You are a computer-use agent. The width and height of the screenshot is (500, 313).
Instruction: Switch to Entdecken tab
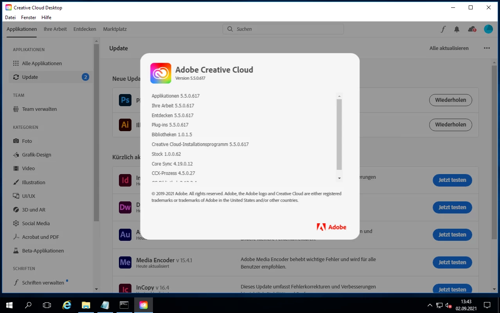[x=85, y=29]
